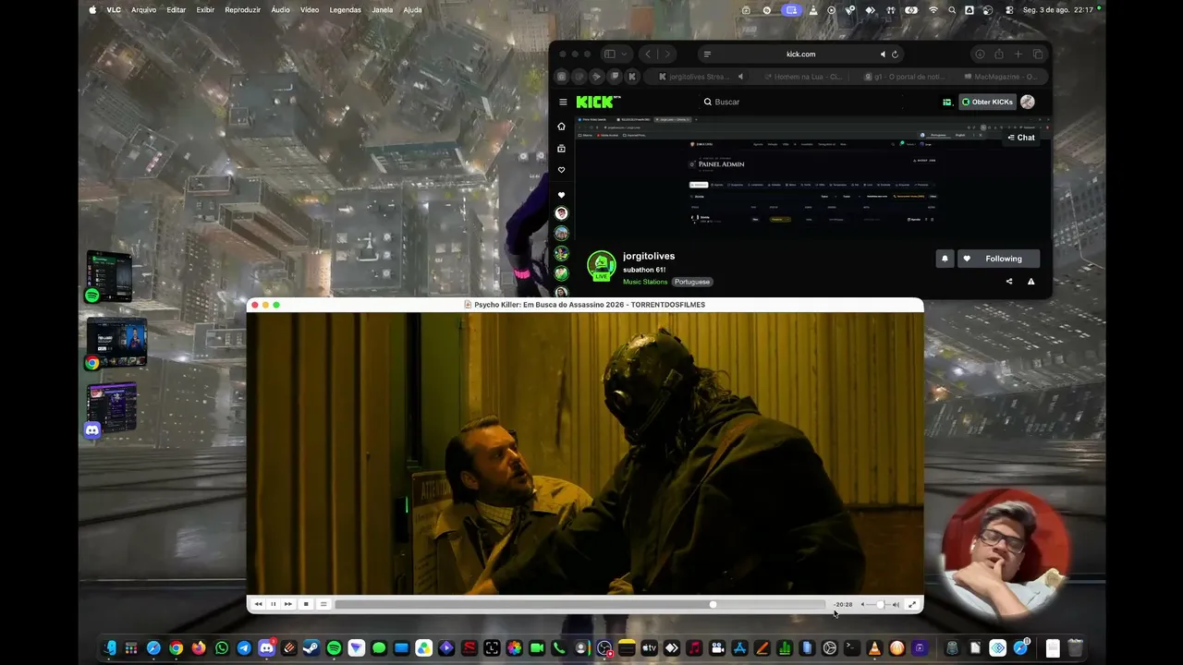Screen dimensions: 1183x665
Task: Rewind the VLC video
Action: [x=258, y=604]
